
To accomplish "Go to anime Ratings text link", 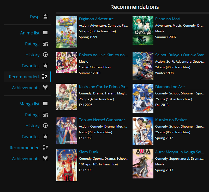I will click(32, 44).
